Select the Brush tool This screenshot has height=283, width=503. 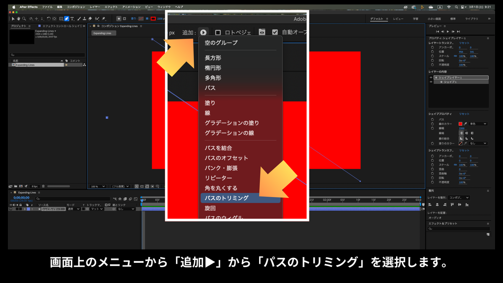(79, 18)
